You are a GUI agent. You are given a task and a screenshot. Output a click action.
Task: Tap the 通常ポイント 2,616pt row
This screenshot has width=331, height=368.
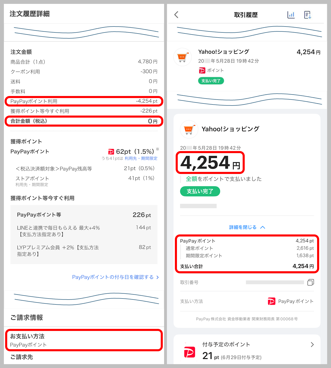pos(249,248)
